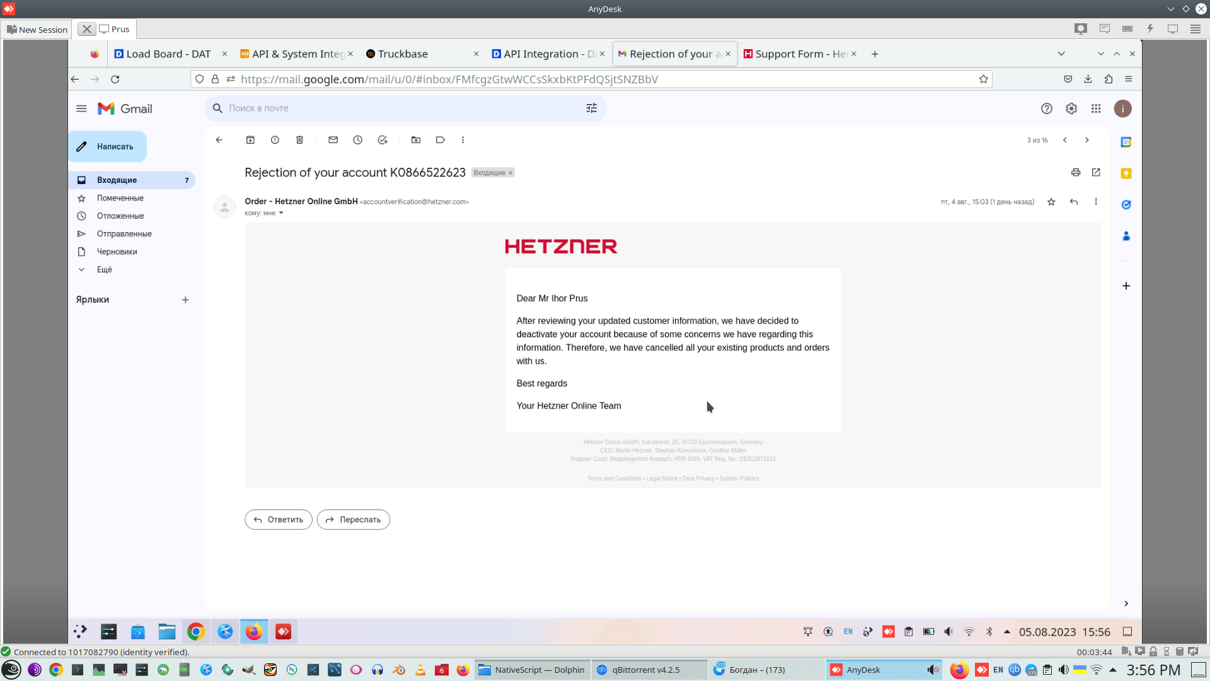Report spam using exclamation icon
The image size is (1210, 681).
[x=275, y=140]
